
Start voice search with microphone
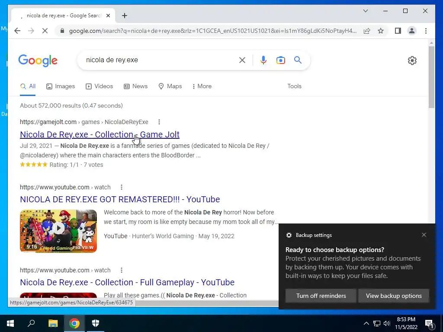(x=263, y=60)
